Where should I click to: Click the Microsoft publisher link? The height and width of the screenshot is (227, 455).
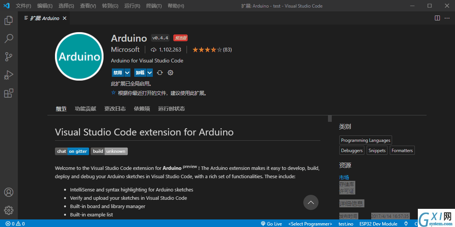(125, 50)
